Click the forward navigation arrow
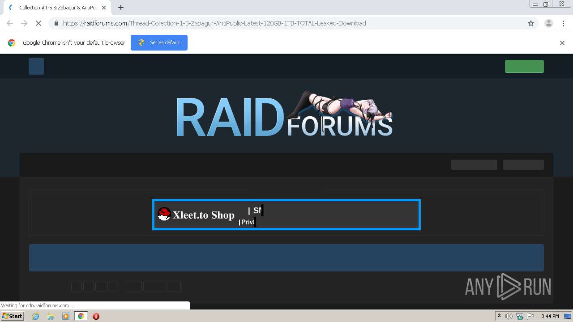 pos(24,23)
